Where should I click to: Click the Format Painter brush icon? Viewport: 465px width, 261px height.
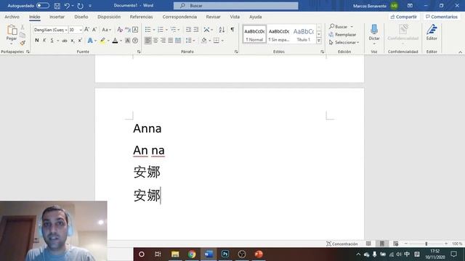(23, 43)
